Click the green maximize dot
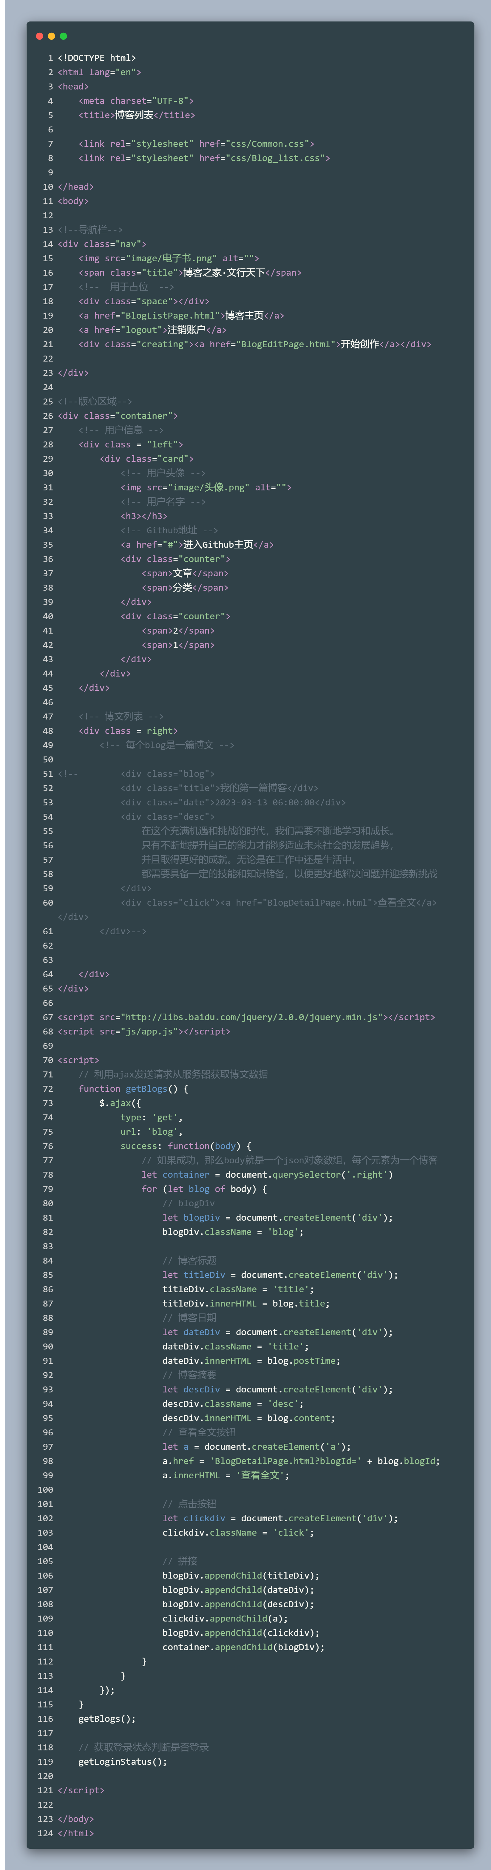The image size is (491, 1870). 63,36
